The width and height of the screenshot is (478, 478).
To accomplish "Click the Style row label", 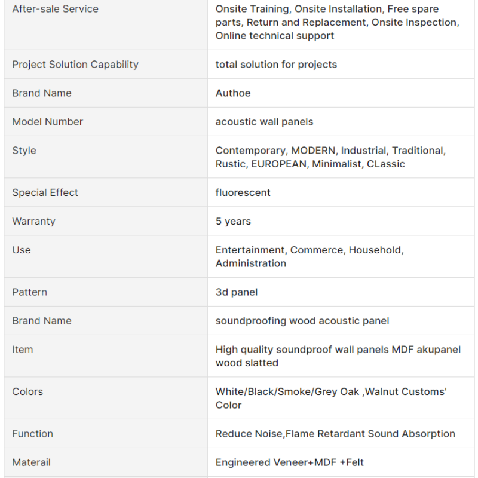I will click(24, 151).
